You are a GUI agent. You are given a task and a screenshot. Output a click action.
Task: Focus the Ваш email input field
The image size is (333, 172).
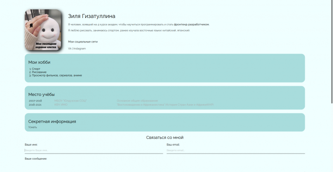click(x=236, y=150)
